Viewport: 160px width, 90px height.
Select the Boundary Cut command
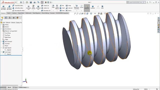(x=46, y=10)
